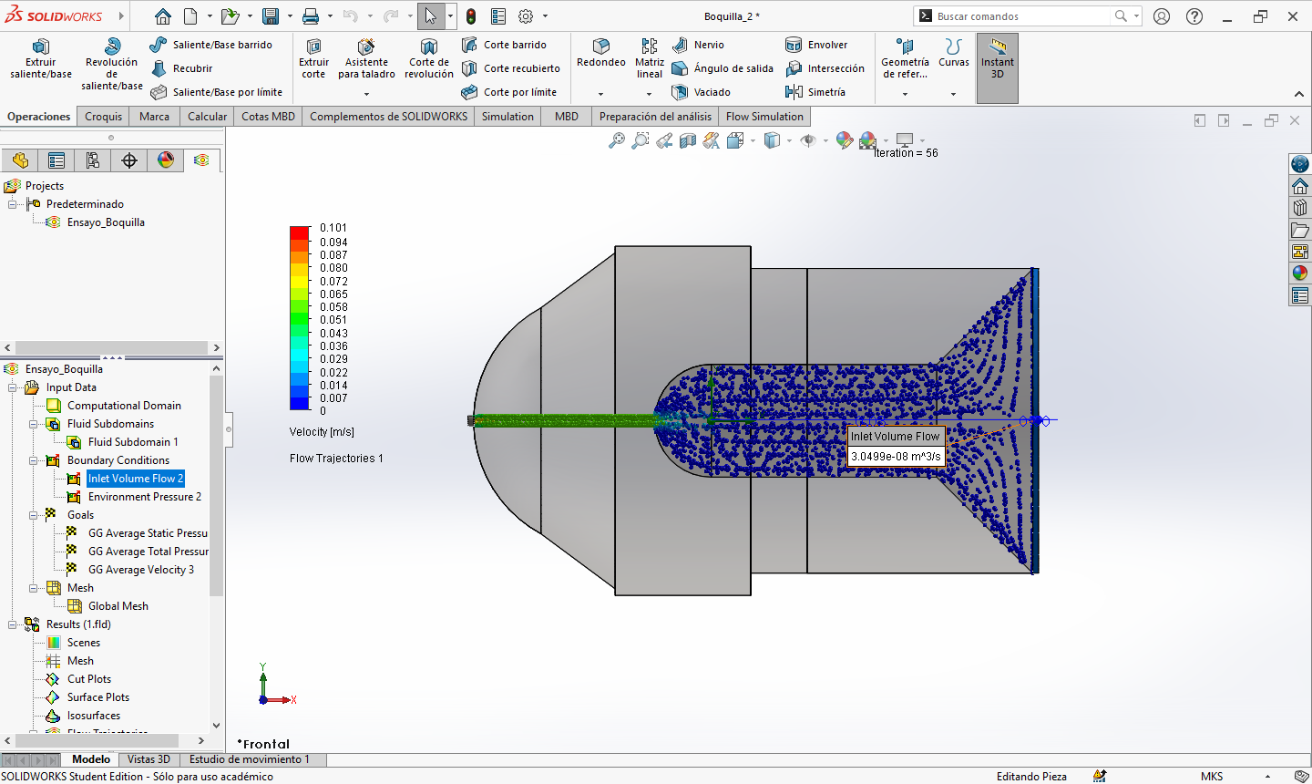This screenshot has height=784, width=1312.
Task: Click the rebuild traffic light icon
Action: (471, 16)
